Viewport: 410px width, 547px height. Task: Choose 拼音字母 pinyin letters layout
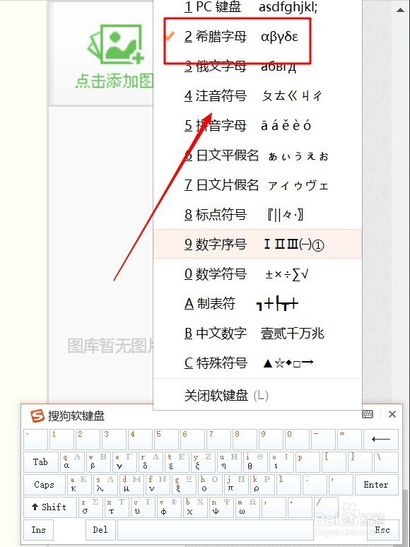257,125
